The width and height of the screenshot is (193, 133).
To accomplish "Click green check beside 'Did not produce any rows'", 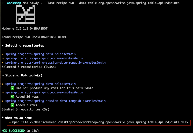I will (x=12, y=88).
